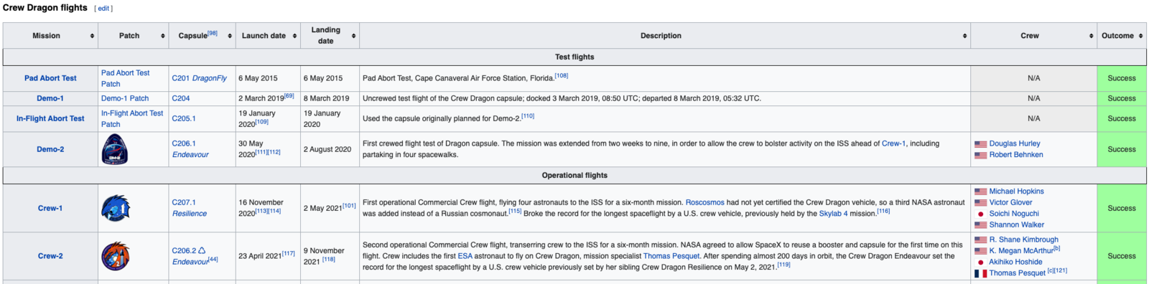1149x284 pixels.
Task: Sort by Capsule column sort arrows
Action: [230, 36]
